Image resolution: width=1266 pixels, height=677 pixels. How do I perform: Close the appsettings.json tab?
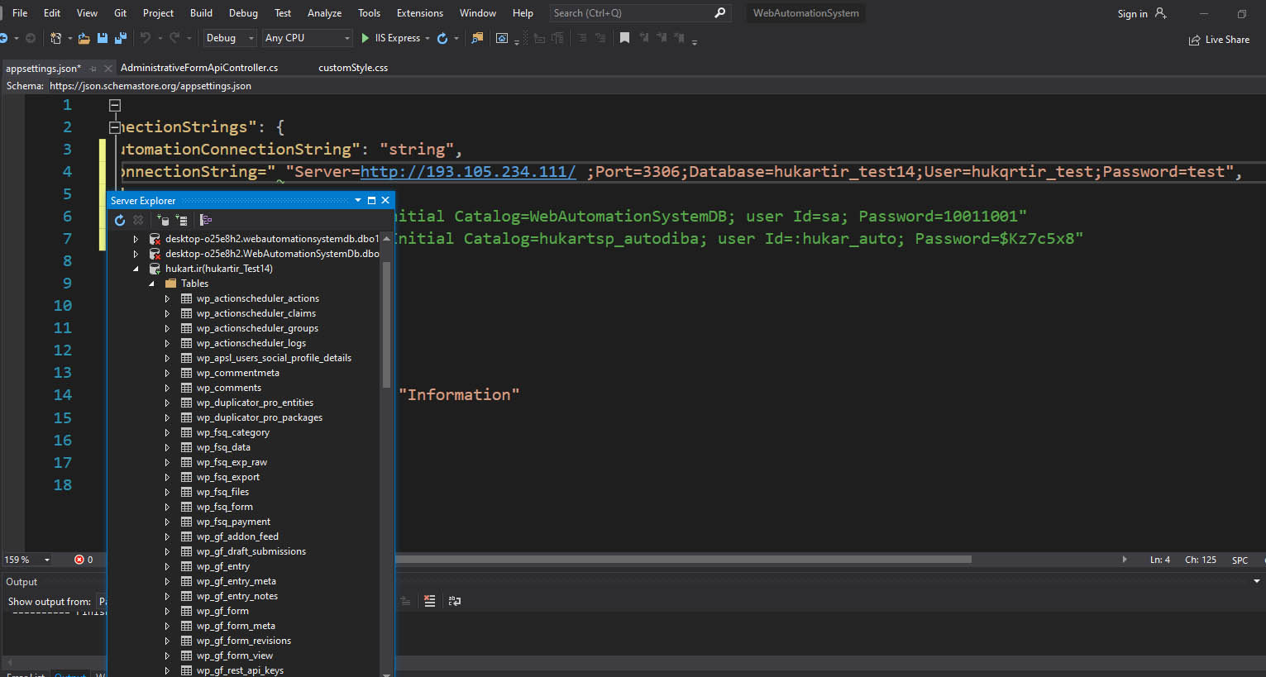pyautogui.click(x=108, y=69)
